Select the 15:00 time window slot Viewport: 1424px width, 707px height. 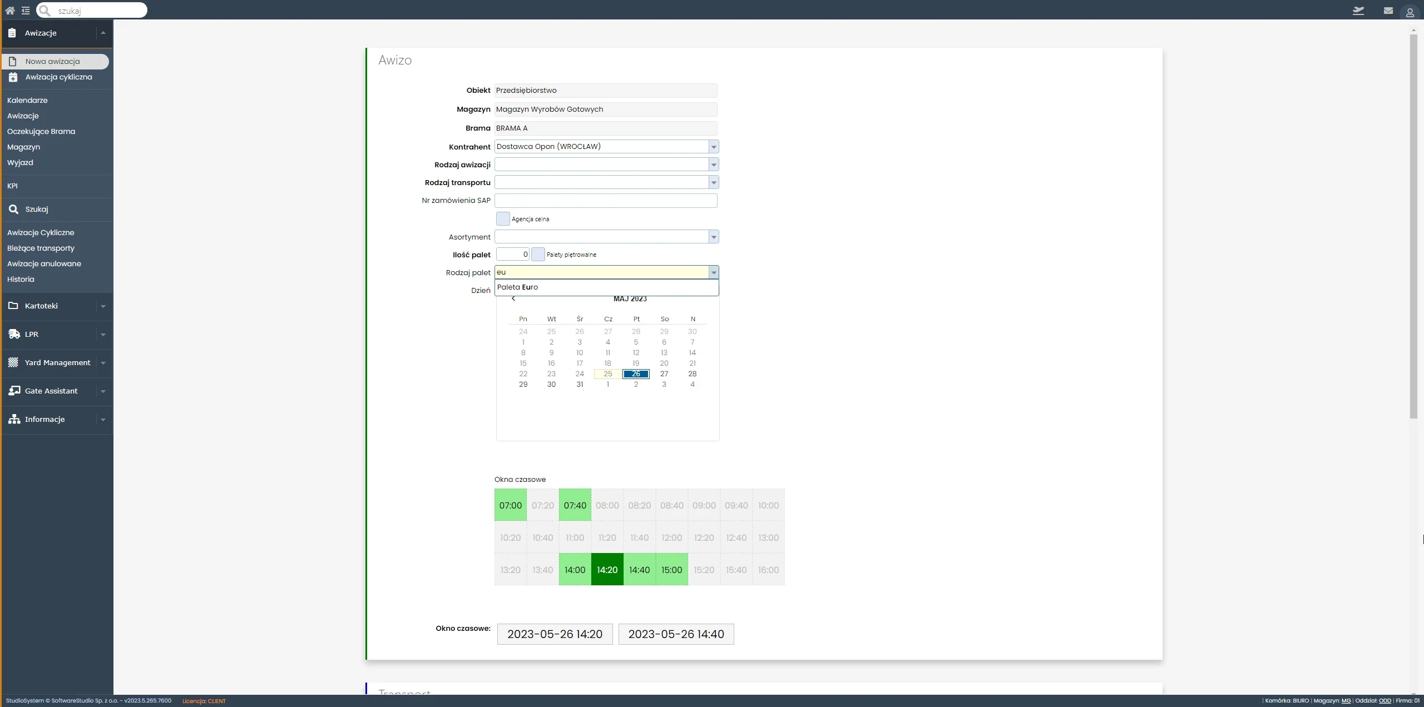click(671, 570)
